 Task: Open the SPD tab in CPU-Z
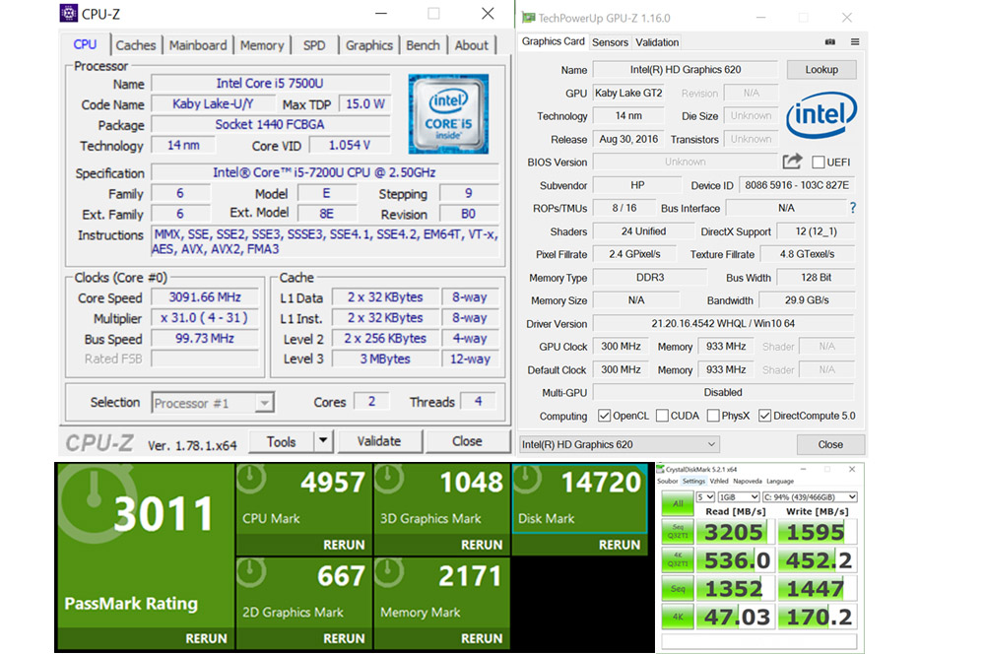(x=314, y=45)
